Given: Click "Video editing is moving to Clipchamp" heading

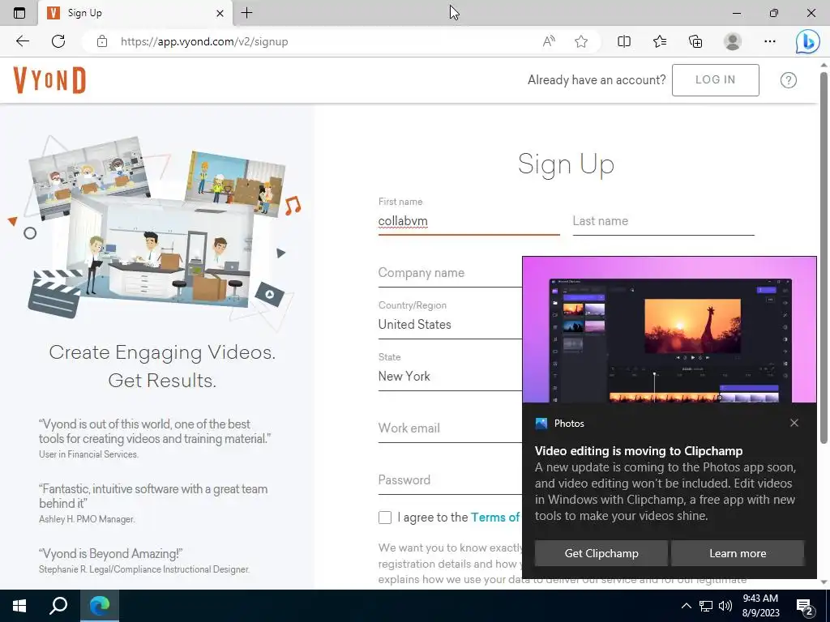Looking at the screenshot, I should click(x=639, y=450).
